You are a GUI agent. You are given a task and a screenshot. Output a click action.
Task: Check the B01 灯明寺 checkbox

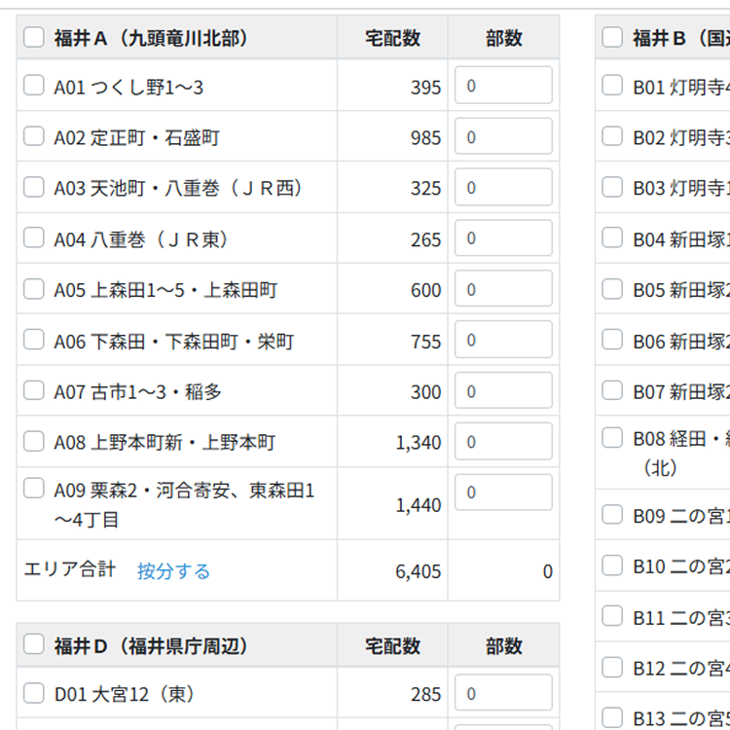click(612, 86)
